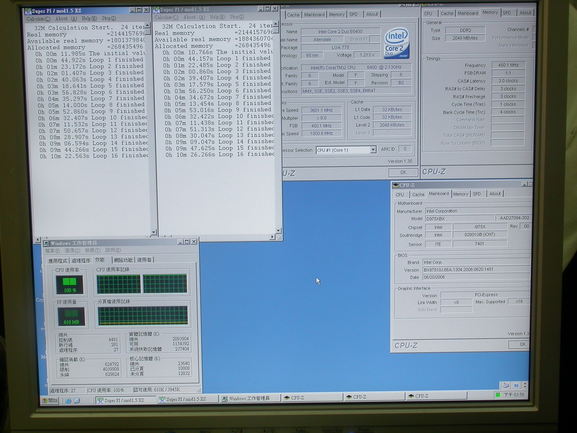The height and width of the screenshot is (433, 577).
Task: Click the title-bar icon of the left Super PI window
Action: point(28,11)
